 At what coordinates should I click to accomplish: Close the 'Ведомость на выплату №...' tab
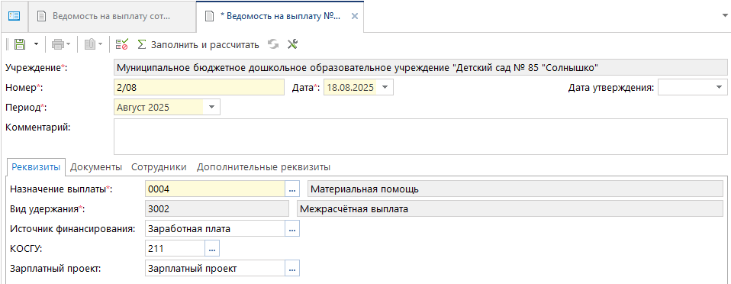pyautogui.click(x=354, y=16)
